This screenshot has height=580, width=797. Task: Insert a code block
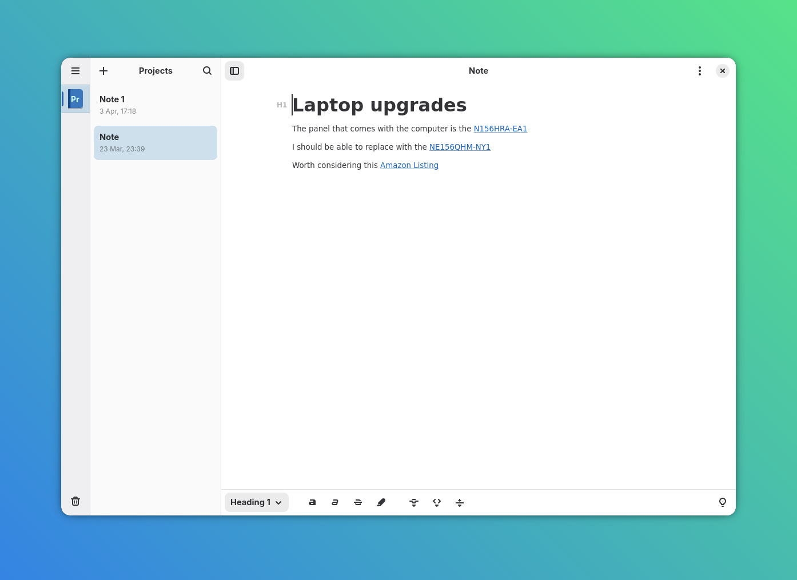437,502
